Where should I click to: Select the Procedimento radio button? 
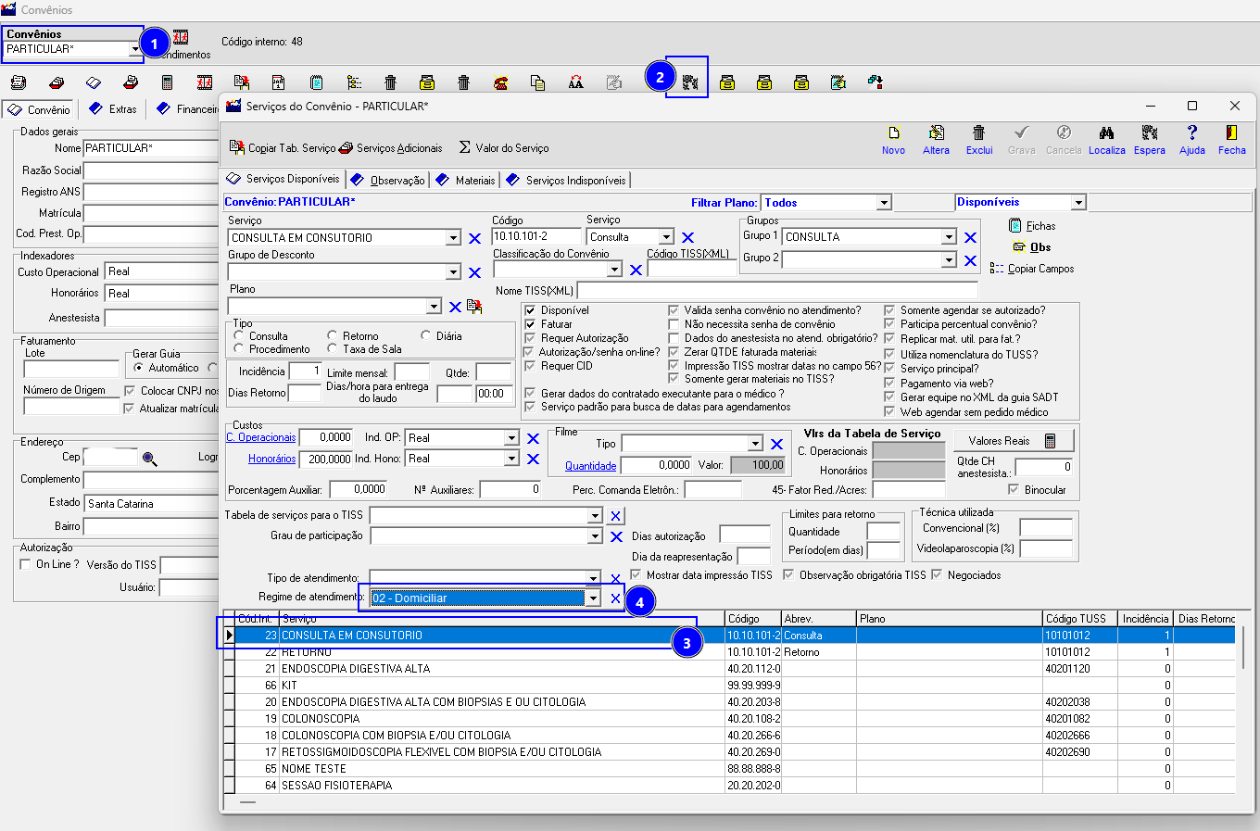(239, 349)
